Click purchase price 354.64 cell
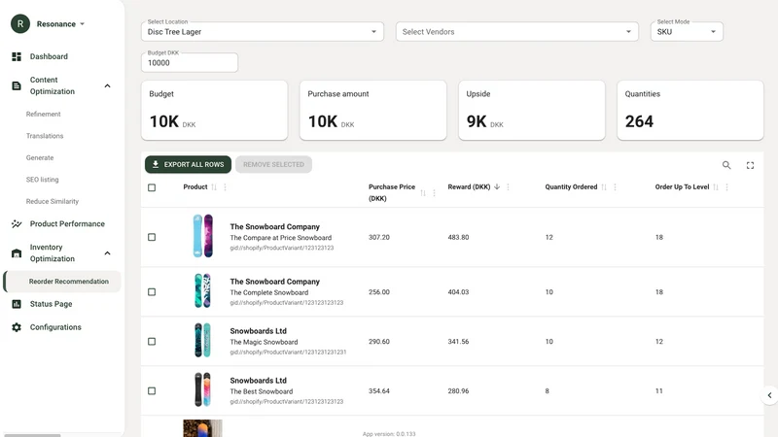The width and height of the screenshot is (778, 437). point(379,391)
